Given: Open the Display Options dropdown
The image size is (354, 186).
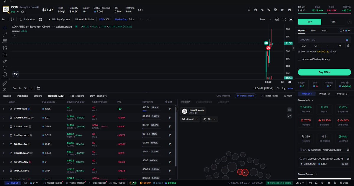Looking at the screenshot, I should [x=59, y=19].
